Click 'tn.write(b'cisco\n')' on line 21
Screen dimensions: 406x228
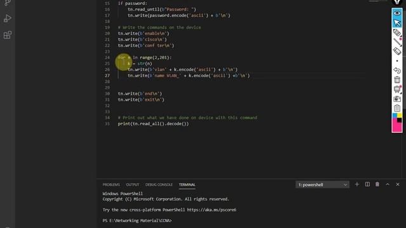pyautogui.click(x=142, y=39)
